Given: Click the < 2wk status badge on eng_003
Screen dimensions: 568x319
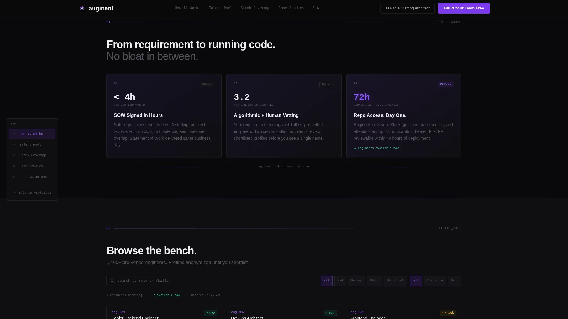Looking at the screenshot, I should [448, 313].
